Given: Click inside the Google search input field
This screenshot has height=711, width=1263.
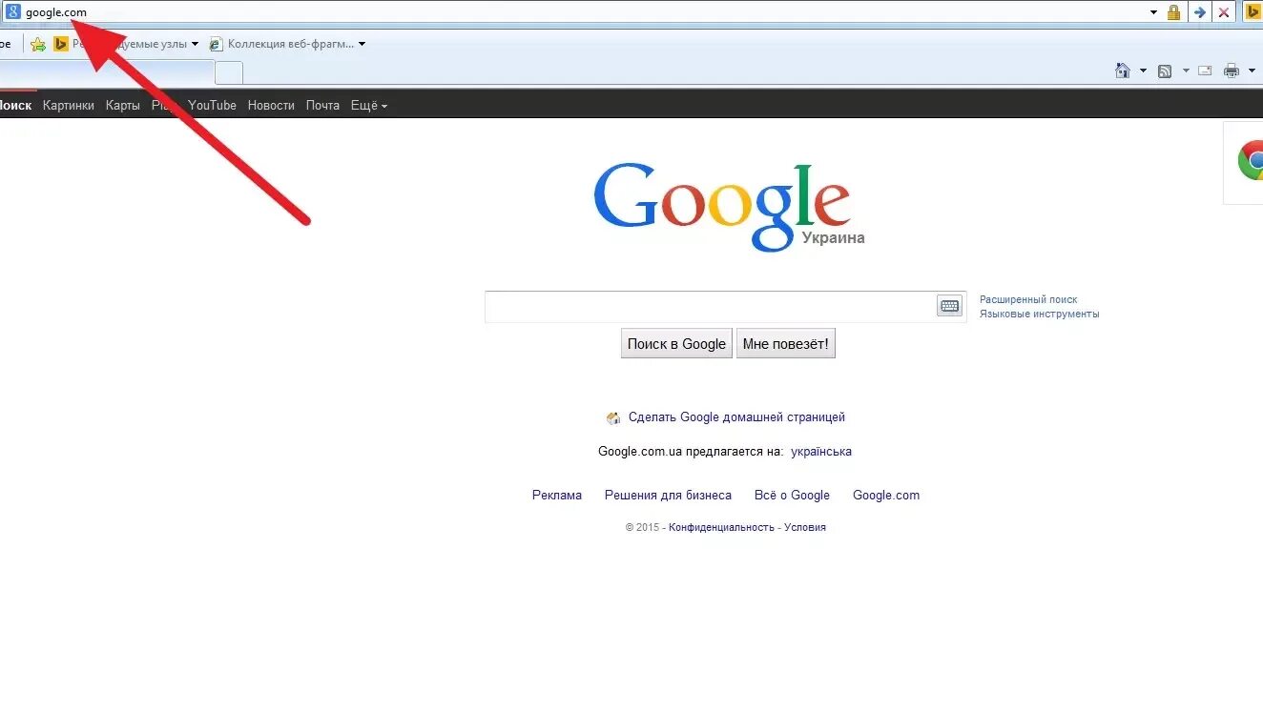Looking at the screenshot, I should [711, 307].
